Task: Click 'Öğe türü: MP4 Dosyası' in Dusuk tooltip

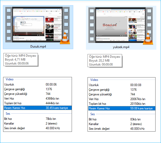Action: click(x=21, y=56)
